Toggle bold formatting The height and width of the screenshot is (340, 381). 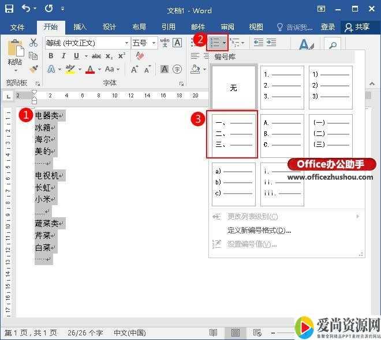tap(51, 56)
